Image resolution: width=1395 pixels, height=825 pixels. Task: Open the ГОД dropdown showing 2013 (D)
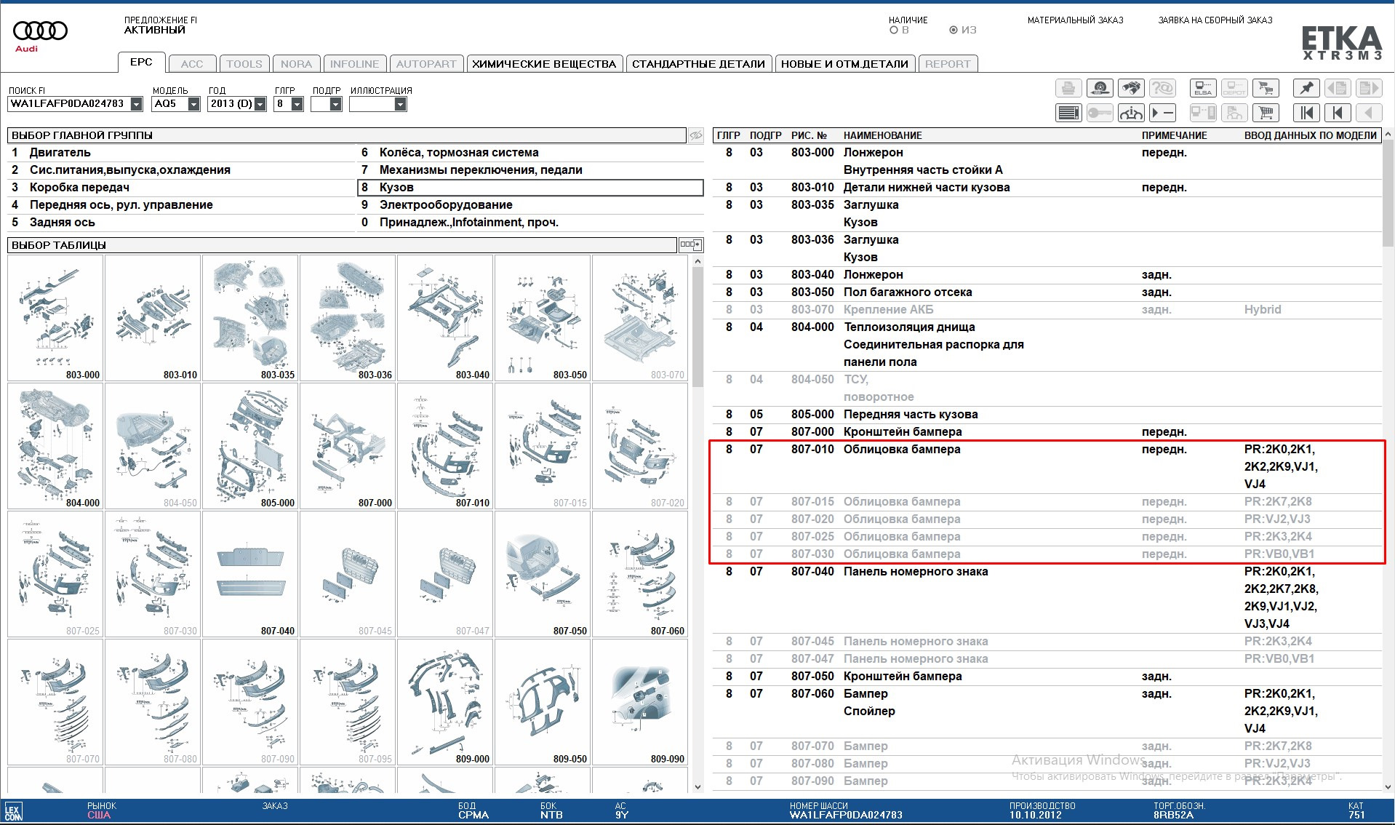coord(260,104)
